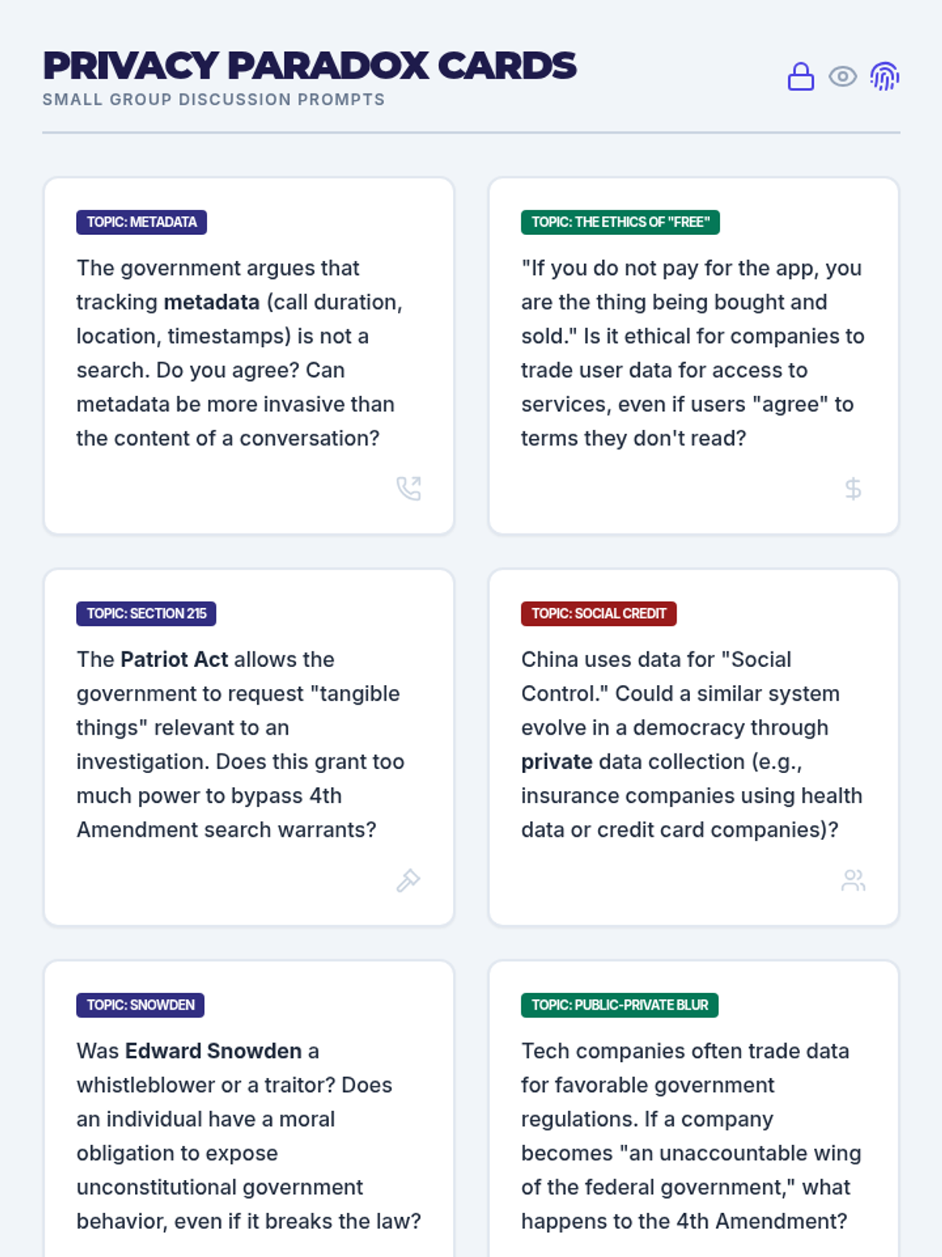Click the Privacy Paradox Cards title

tap(309, 66)
